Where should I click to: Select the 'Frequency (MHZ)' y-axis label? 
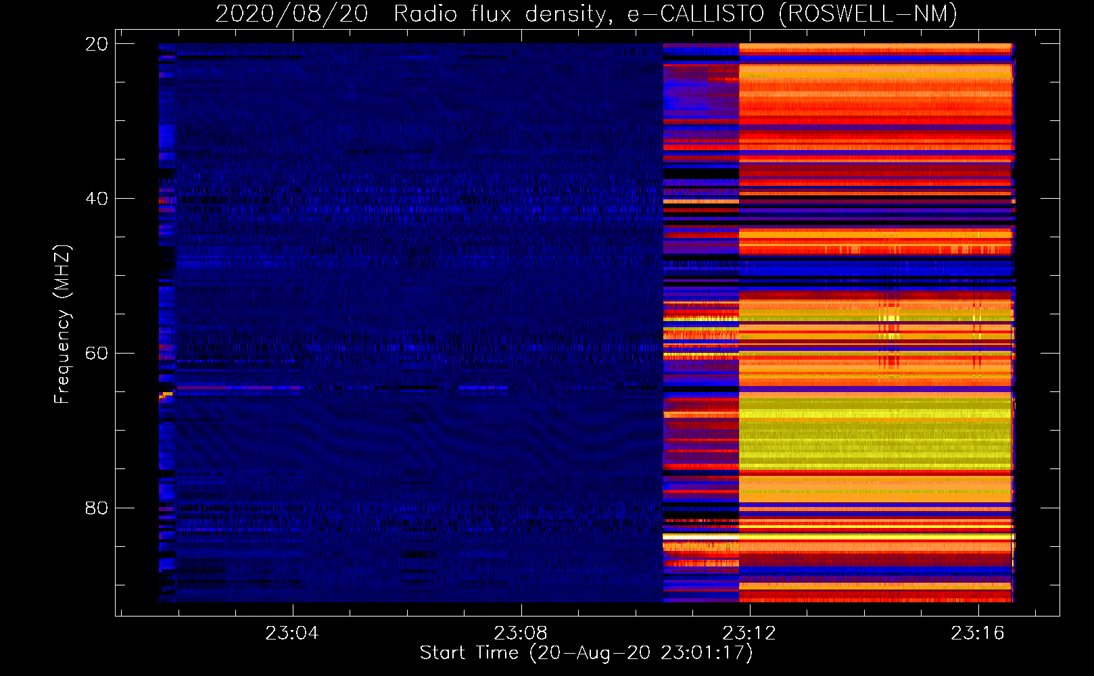pyautogui.click(x=62, y=324)
